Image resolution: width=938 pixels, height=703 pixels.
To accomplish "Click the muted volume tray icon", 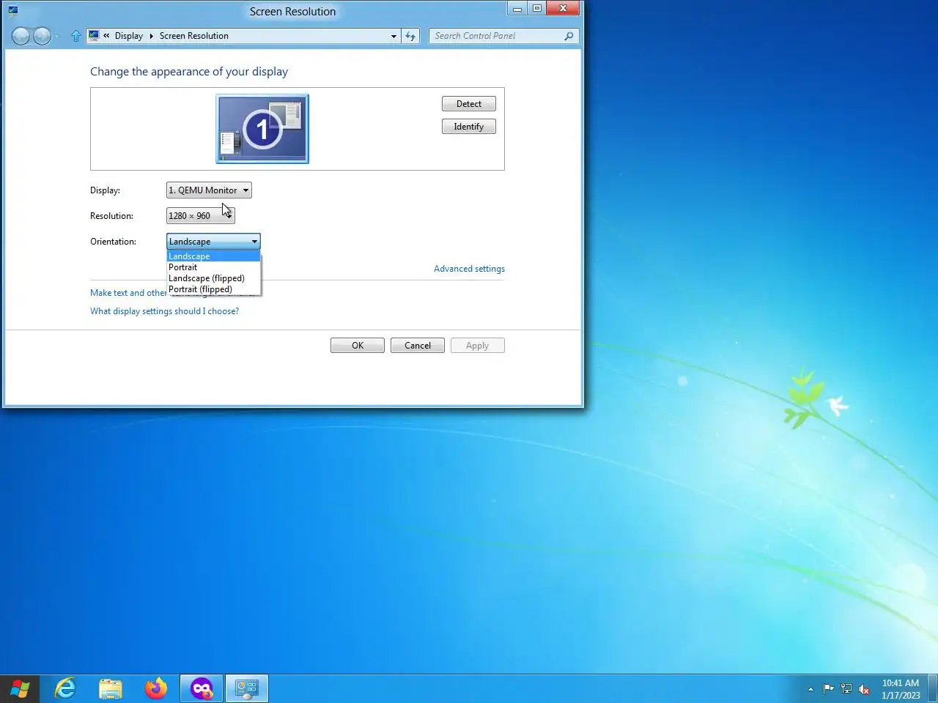I will tap(864, 688).
